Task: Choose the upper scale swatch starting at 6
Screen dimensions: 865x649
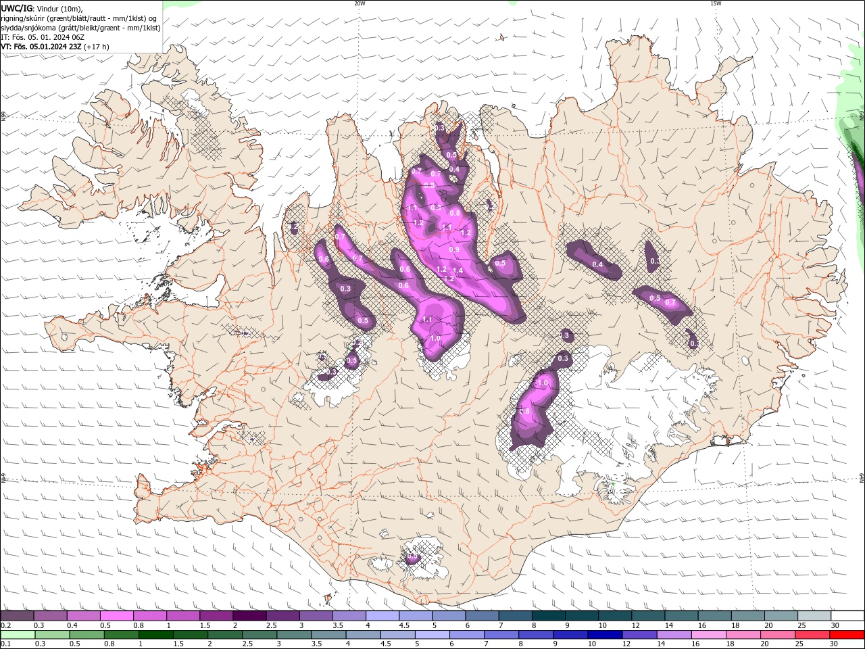Action: (482, 616)
